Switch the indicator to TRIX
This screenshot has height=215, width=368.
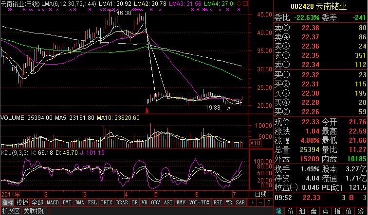point(106,202)
